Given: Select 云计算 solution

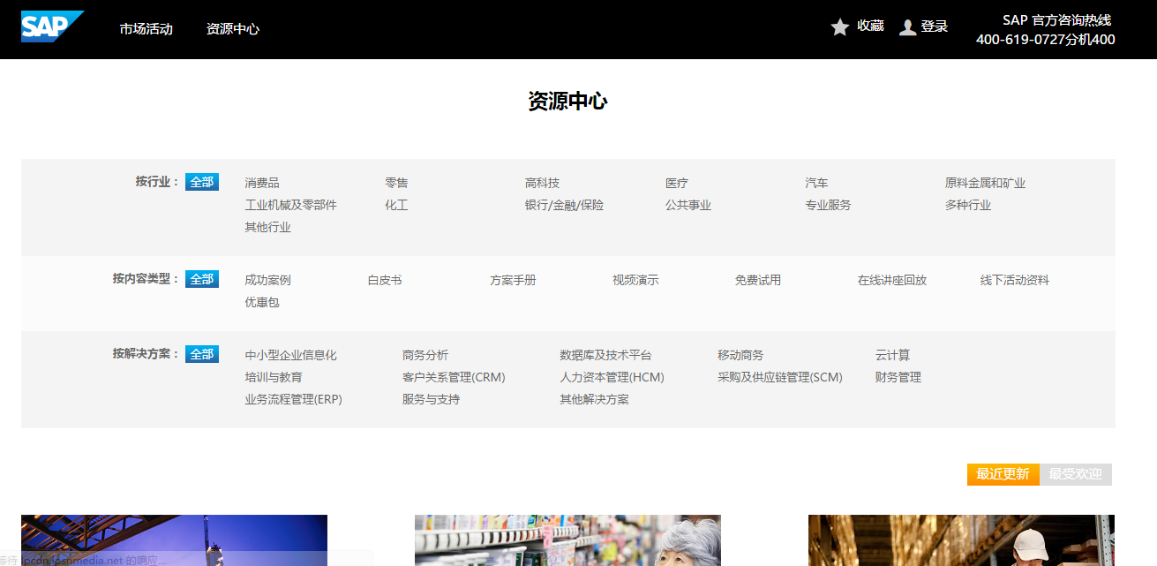Looking at the screenshot, I should 892,356.
